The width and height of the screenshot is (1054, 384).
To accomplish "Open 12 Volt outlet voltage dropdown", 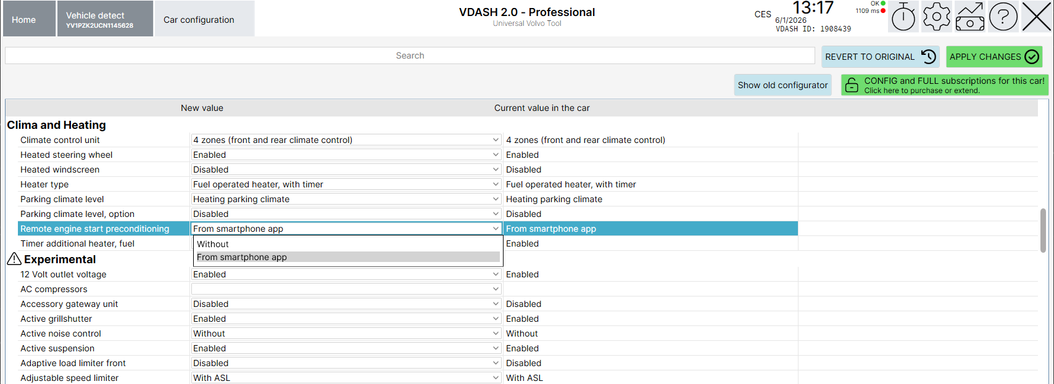I will (346, 274).
